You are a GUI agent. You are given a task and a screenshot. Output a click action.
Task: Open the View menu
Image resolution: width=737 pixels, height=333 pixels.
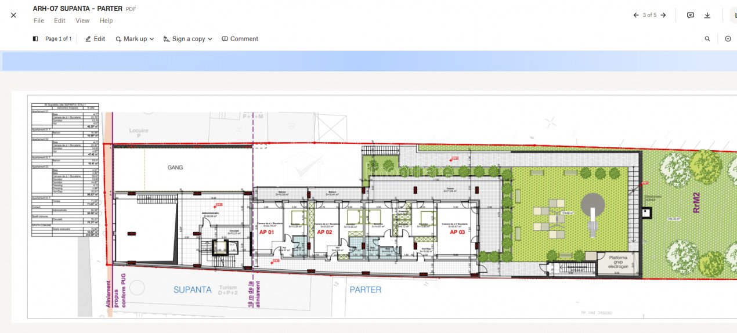pyautogui.click(x=82, y=21)
